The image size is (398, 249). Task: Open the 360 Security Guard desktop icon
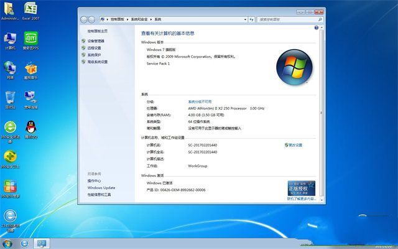(x=10, y=128)
